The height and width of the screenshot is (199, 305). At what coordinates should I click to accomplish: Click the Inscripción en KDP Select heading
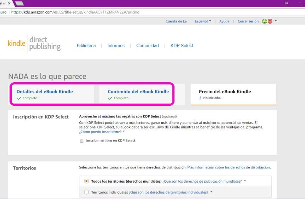point(41,117)
